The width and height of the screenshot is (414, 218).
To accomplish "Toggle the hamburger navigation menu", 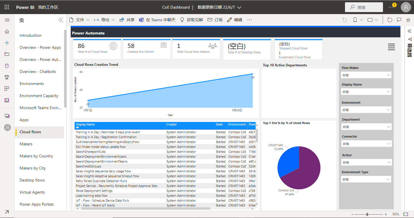I will 7,20.
